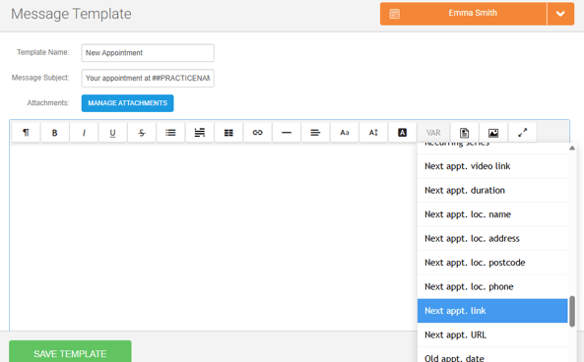Insert a hyperlink via link icon
Screen dimensions: 584x362
258,133
